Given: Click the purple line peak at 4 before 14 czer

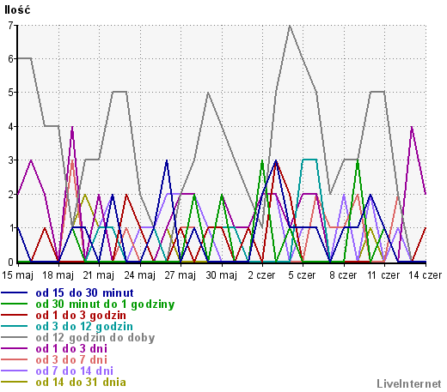Looking at the screenshot, I should [x=412, y=127].
